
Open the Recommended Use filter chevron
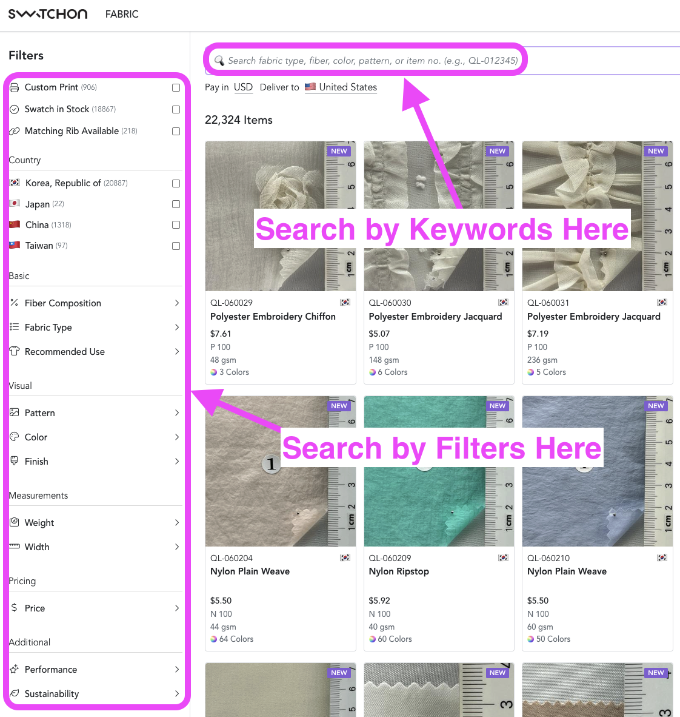coord(177,352)
